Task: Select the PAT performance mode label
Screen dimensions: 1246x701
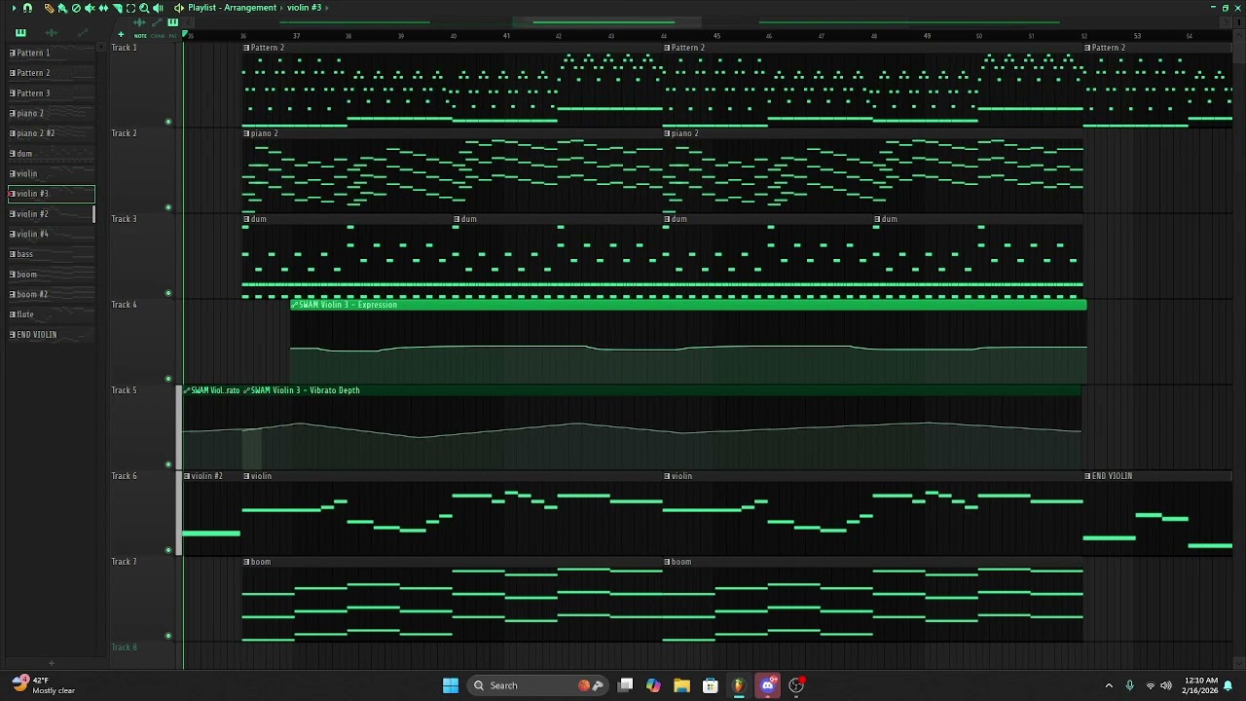Action: point(172,36)
